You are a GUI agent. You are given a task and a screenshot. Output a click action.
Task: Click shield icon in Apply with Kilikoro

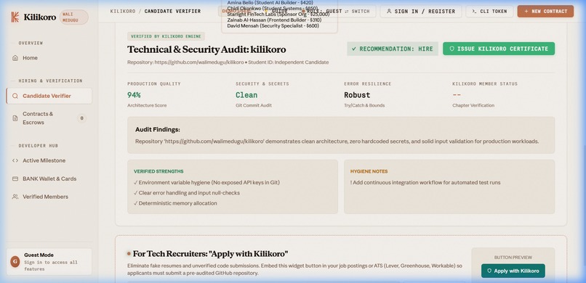pyautogui.click(x=489, y=271)
